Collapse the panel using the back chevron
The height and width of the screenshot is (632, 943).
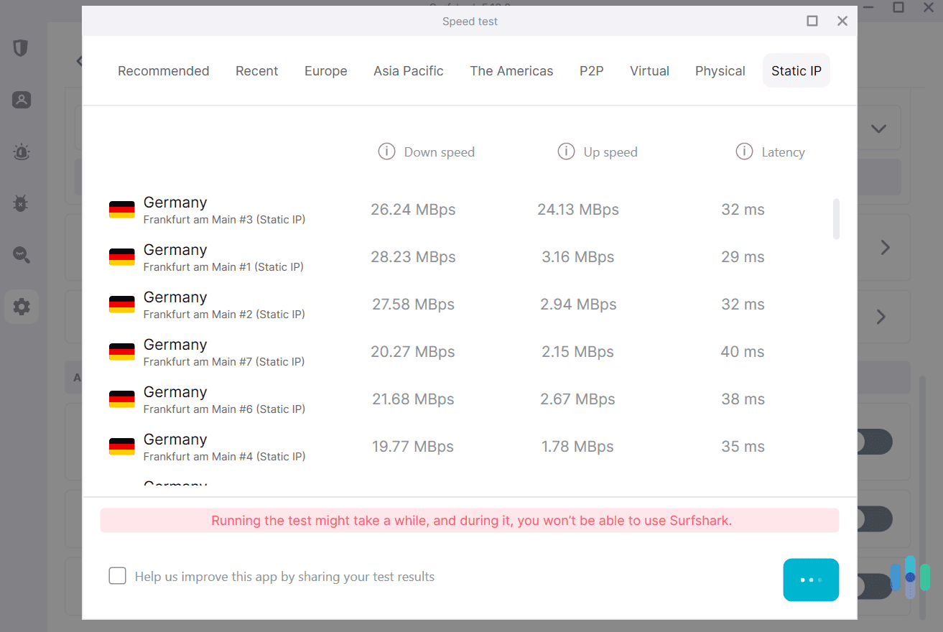[x=79, y=60]
